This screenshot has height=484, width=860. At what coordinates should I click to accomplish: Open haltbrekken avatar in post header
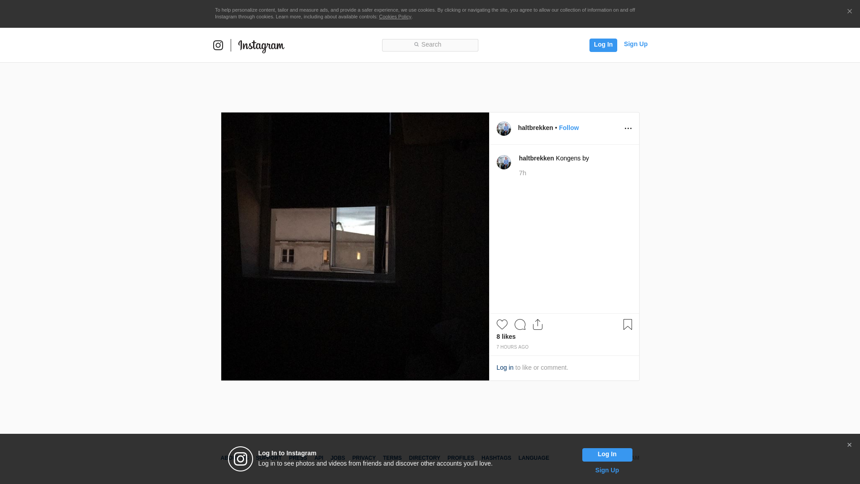tap(503, 129)
